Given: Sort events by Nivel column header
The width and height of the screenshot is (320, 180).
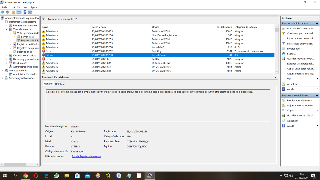Looking at the screenshot, I should pyautogui.click(x=45, y=27).
